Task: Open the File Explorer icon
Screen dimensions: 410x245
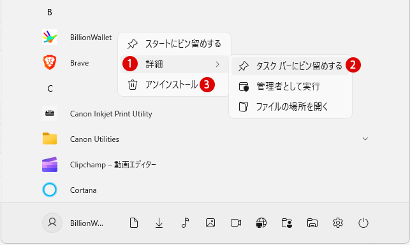Action: click(312, 223)
